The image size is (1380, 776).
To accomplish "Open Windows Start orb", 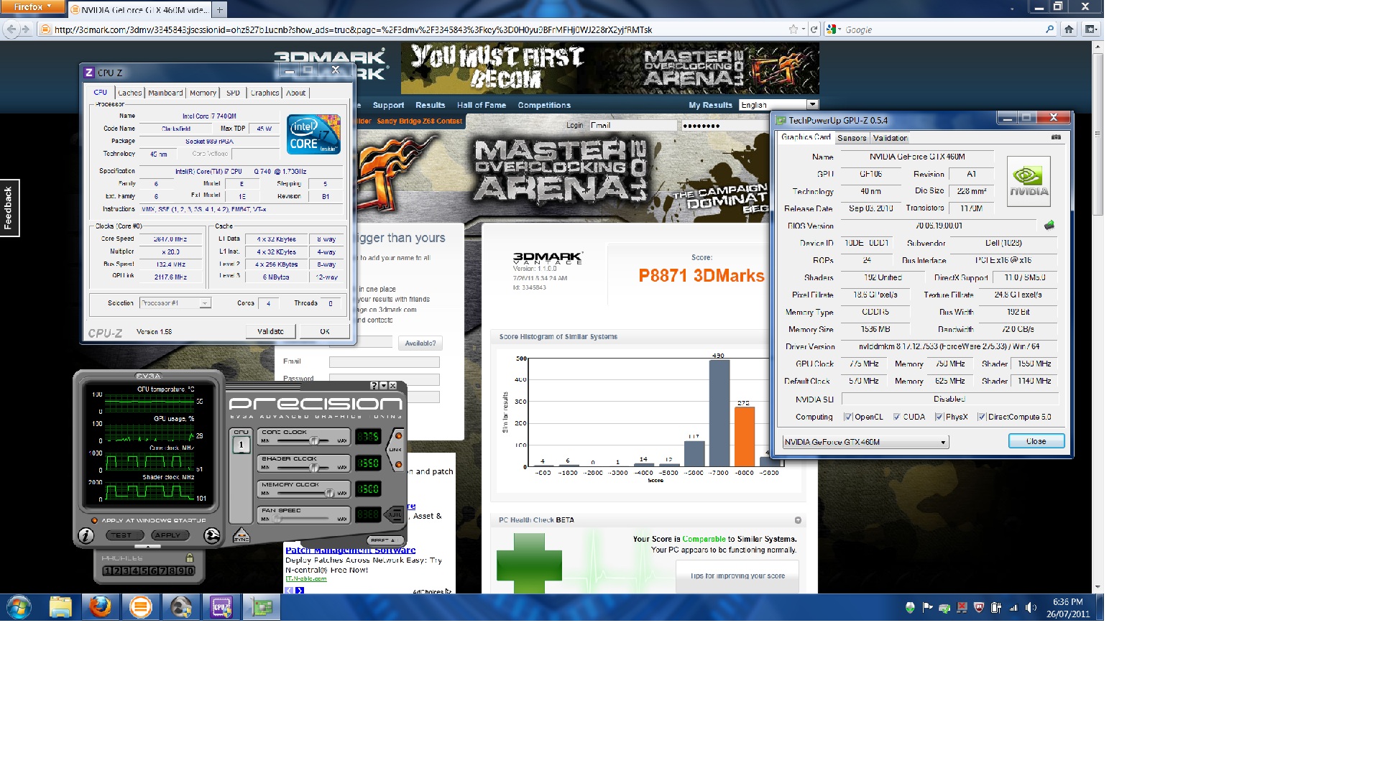I will coord(19,608).
